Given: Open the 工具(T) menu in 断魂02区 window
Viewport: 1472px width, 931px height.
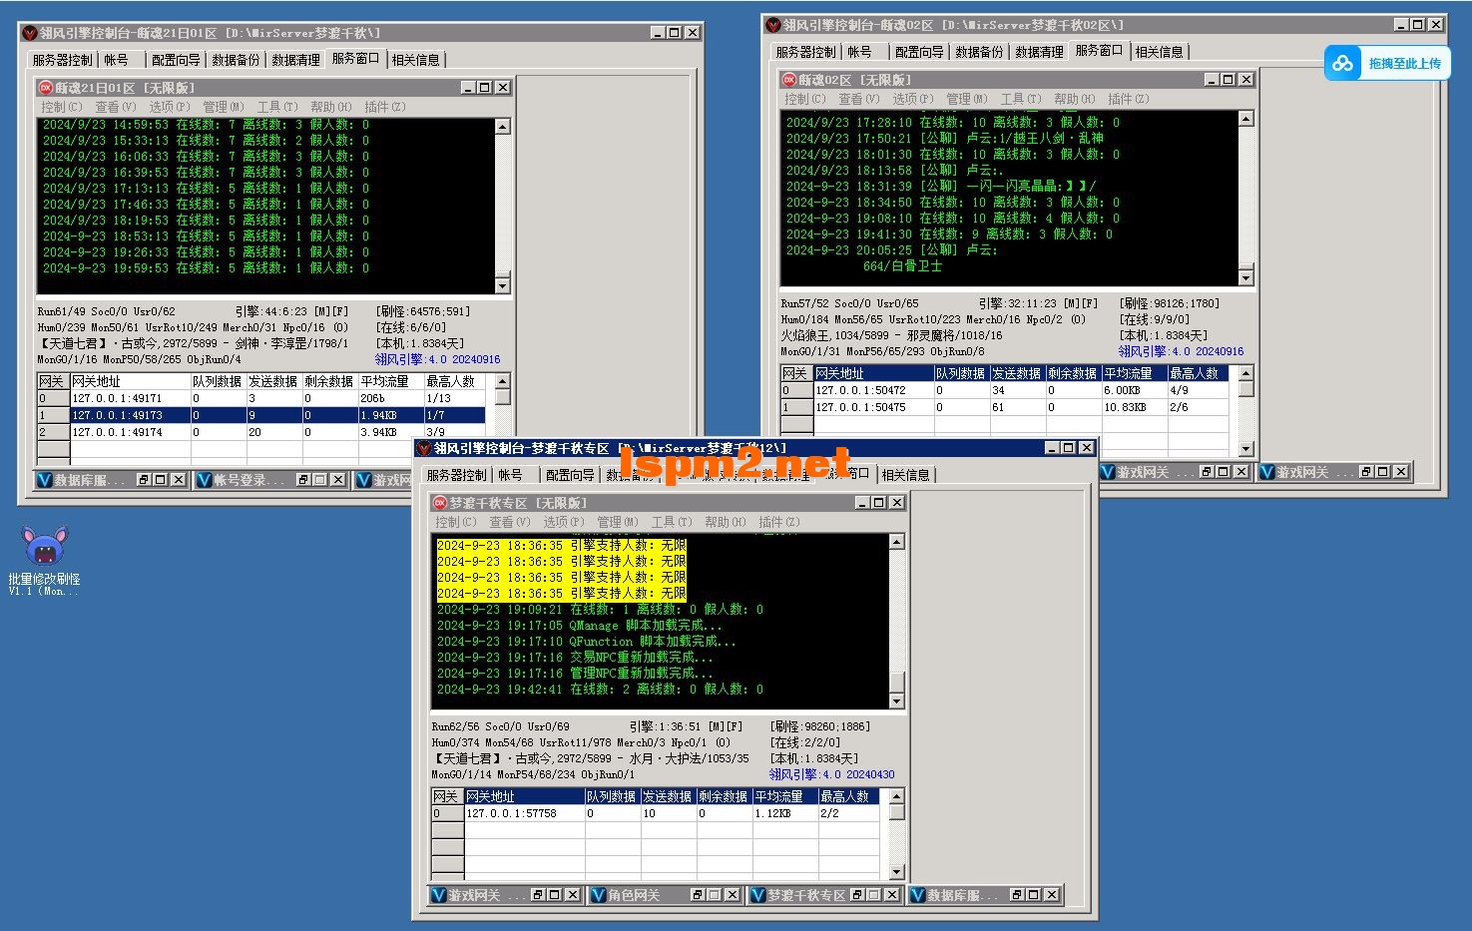Looking at the screenshot, I should [x=1021, y=99].
